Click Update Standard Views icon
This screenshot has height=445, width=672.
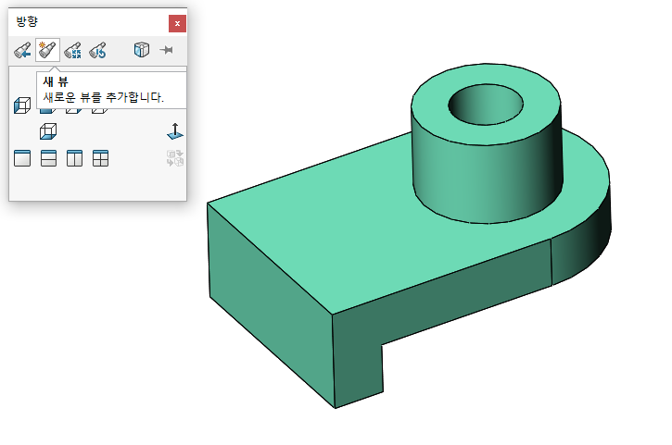coord(73,50)
